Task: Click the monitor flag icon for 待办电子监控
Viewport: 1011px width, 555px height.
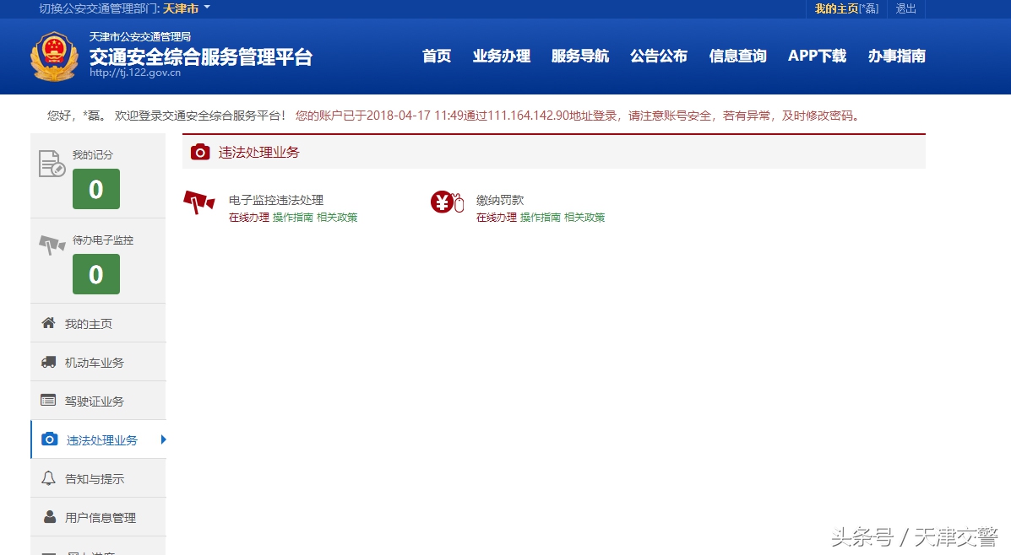Action: [53, 245]
